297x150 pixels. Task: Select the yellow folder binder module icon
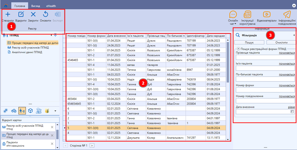click(47, 111)
